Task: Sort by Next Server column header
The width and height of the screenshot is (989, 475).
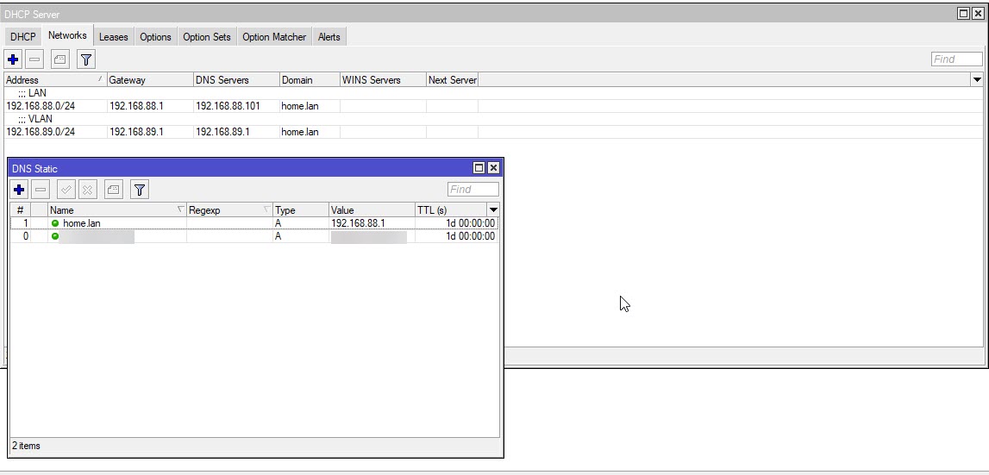Action: pos(452,80)
